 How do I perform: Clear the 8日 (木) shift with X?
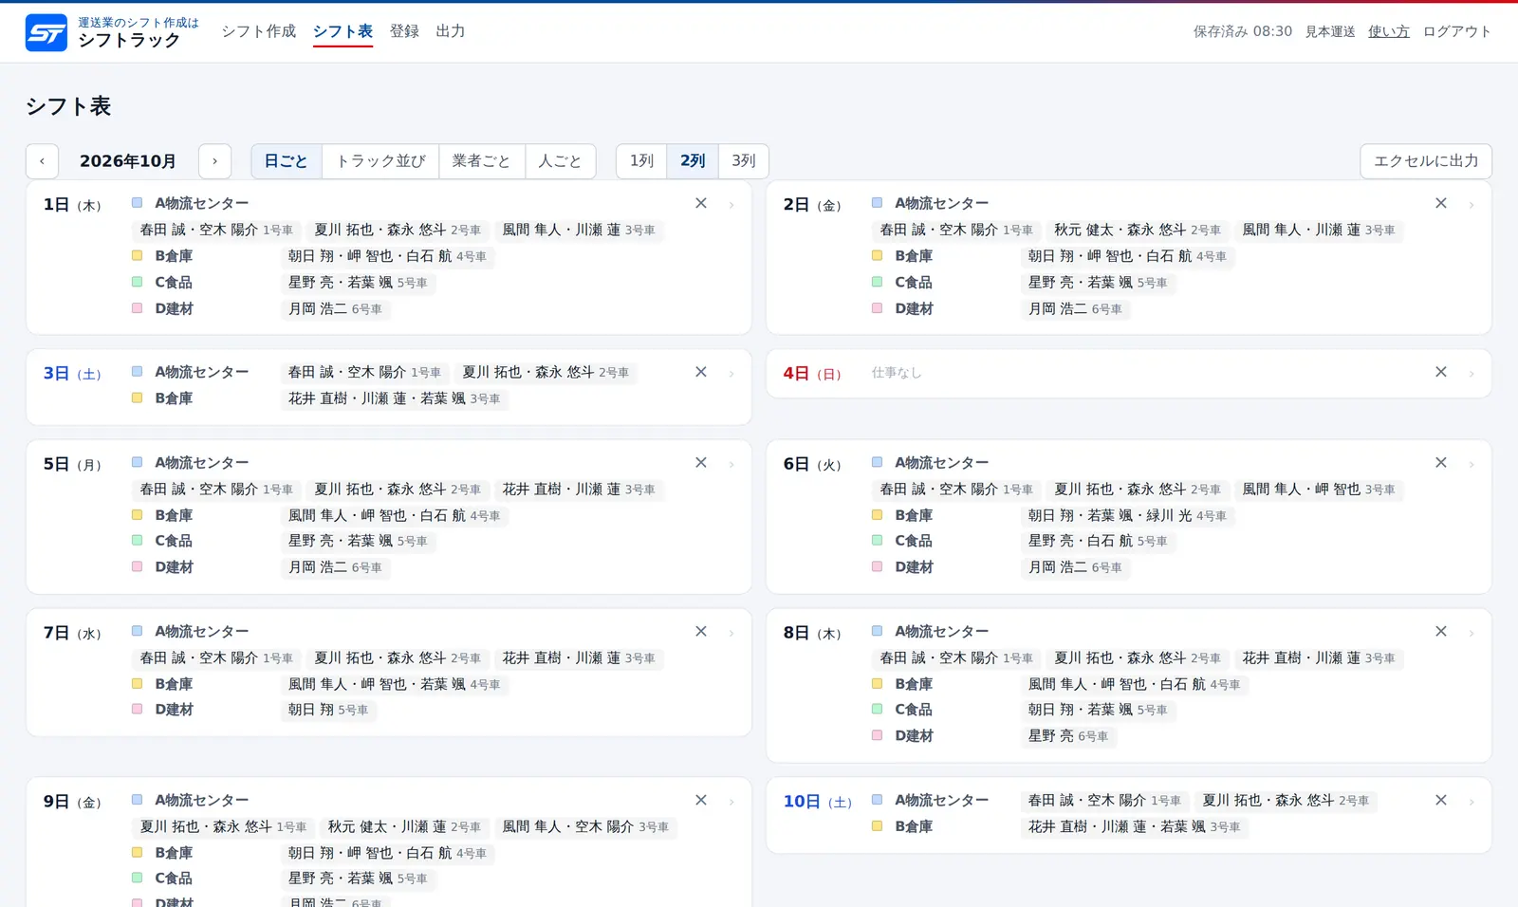[x=1441, y=631]
